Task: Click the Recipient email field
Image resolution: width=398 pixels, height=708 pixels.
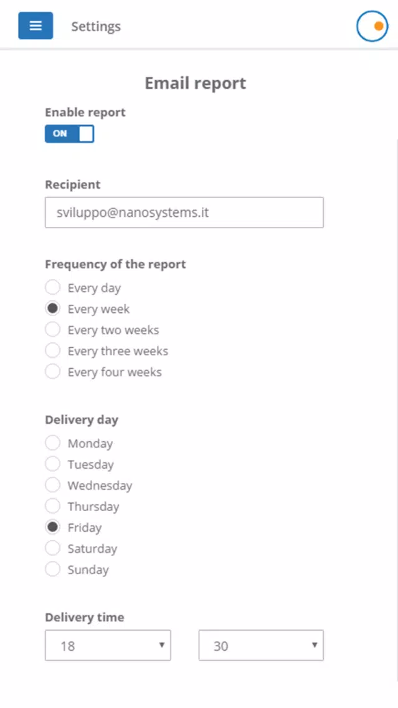Action: click(x=184, y=213)
